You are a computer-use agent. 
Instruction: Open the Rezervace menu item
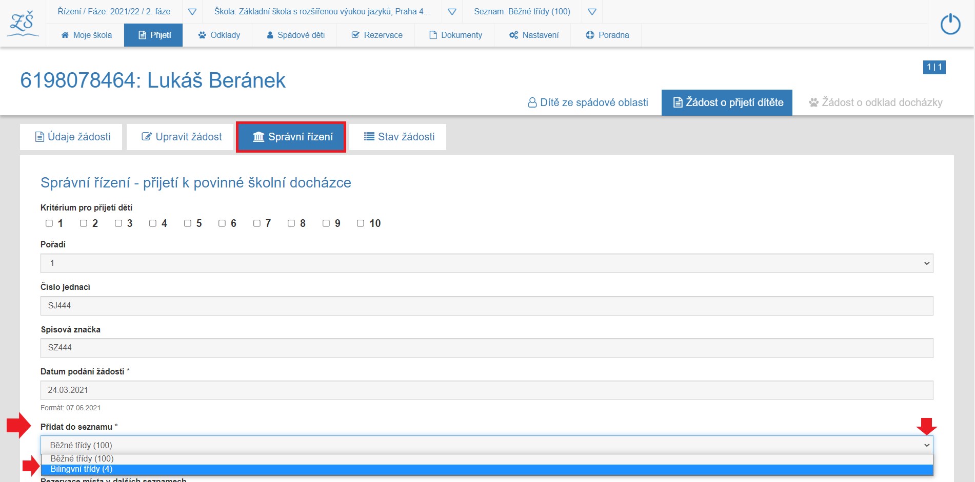[376, 35]
